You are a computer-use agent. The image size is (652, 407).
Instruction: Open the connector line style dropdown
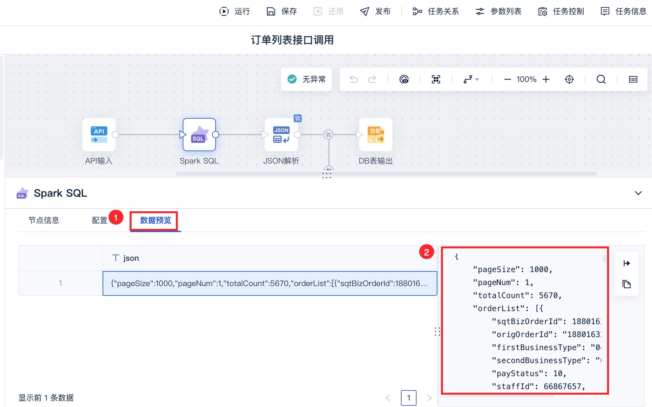pyautogui.click(x=471, y=79)
